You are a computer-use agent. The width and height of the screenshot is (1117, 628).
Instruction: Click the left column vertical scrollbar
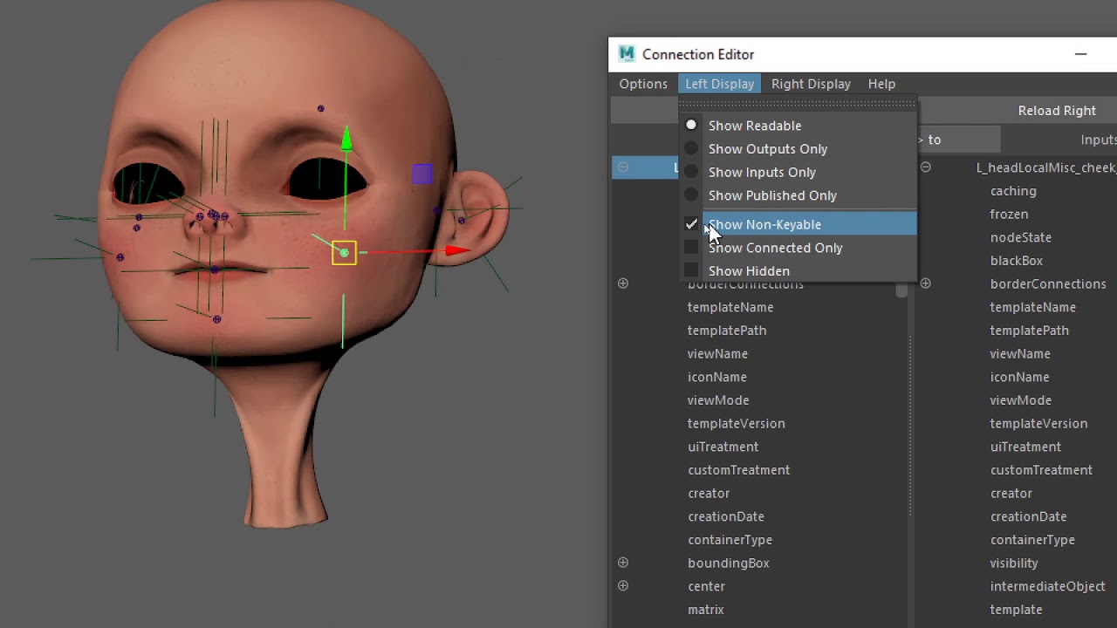901,290
